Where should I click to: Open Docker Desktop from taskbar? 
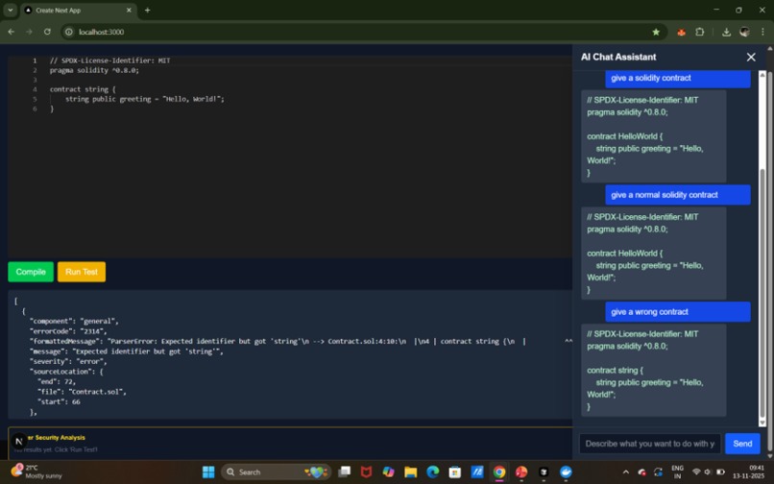coord(566,472)
